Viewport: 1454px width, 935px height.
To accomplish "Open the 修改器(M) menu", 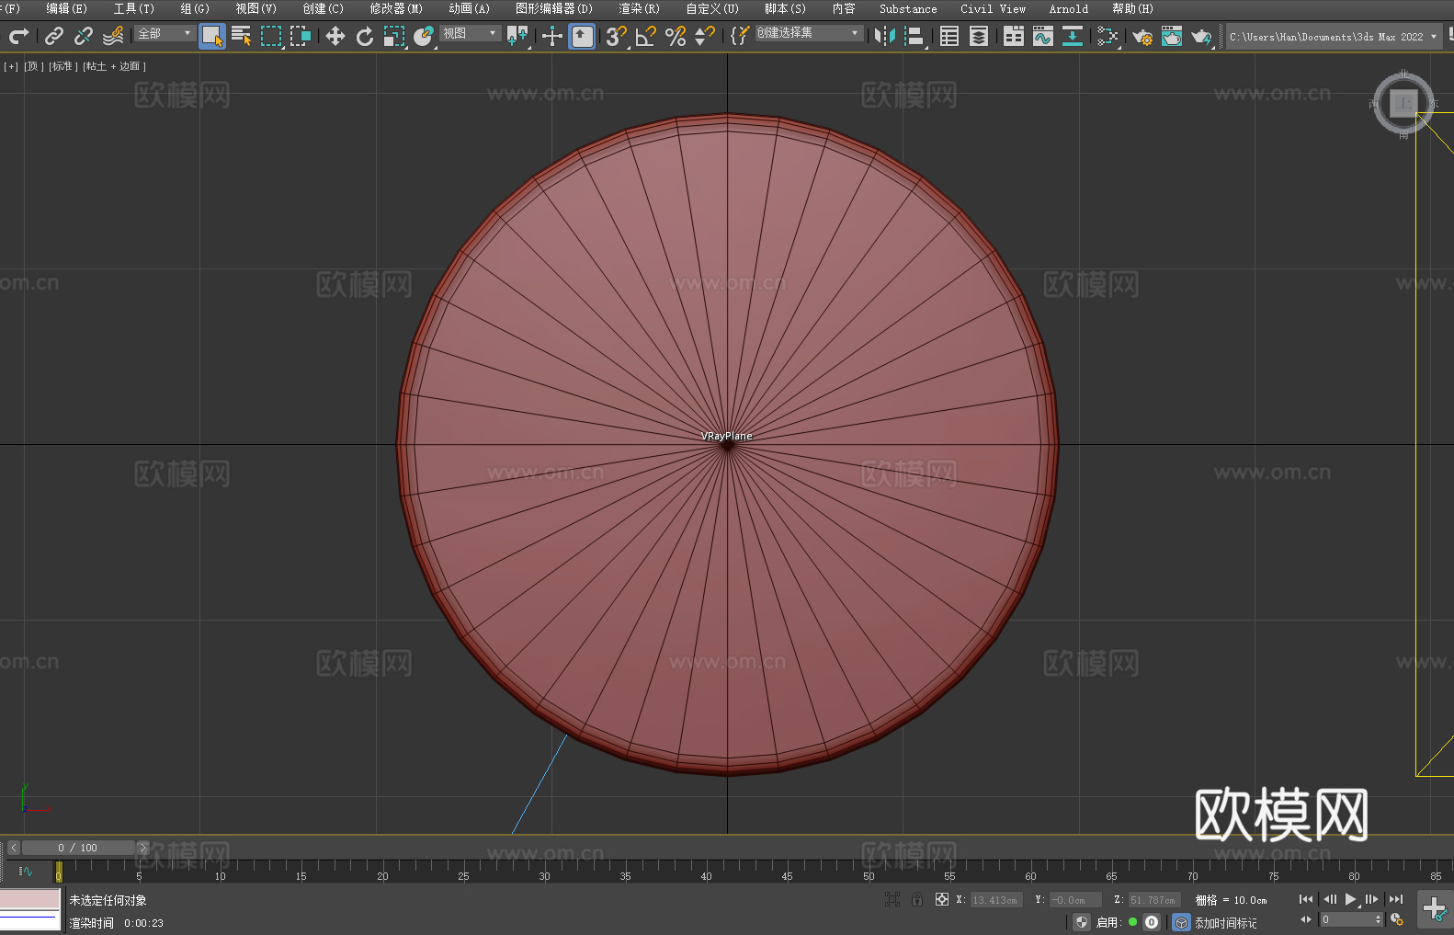I will click(x=396, y=8).
